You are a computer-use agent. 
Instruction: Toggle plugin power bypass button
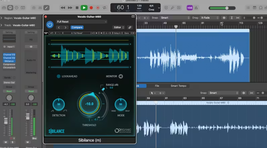pyautogui.click(x=50, y=25)
